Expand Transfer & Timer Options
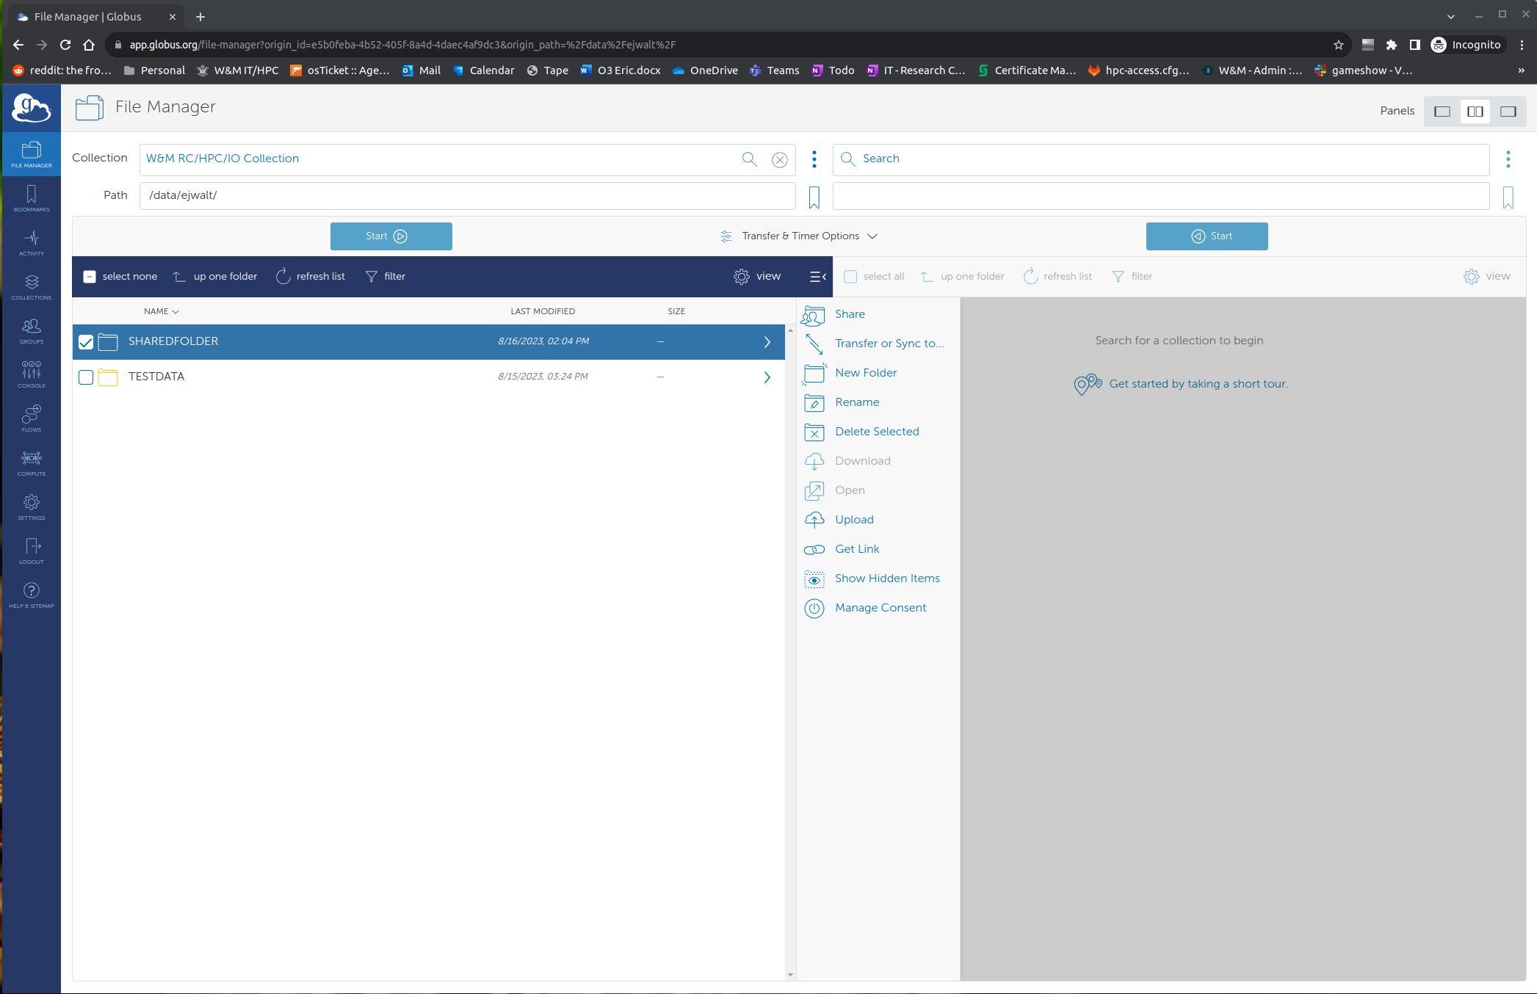Screen dimensions: 1537x994 click(x=800, y=236)
